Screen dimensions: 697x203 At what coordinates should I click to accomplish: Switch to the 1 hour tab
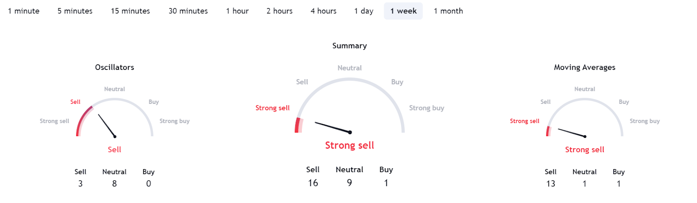click(x=237, y=11)
